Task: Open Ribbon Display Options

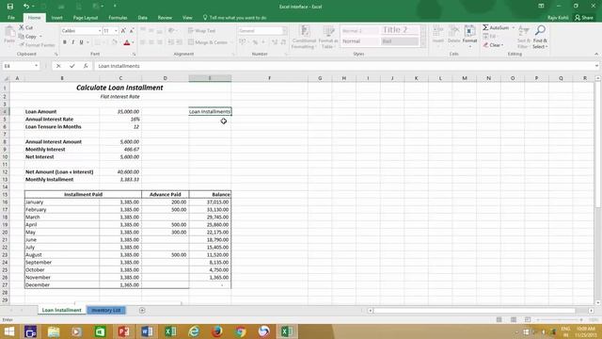Action: [x=541, y=7]
